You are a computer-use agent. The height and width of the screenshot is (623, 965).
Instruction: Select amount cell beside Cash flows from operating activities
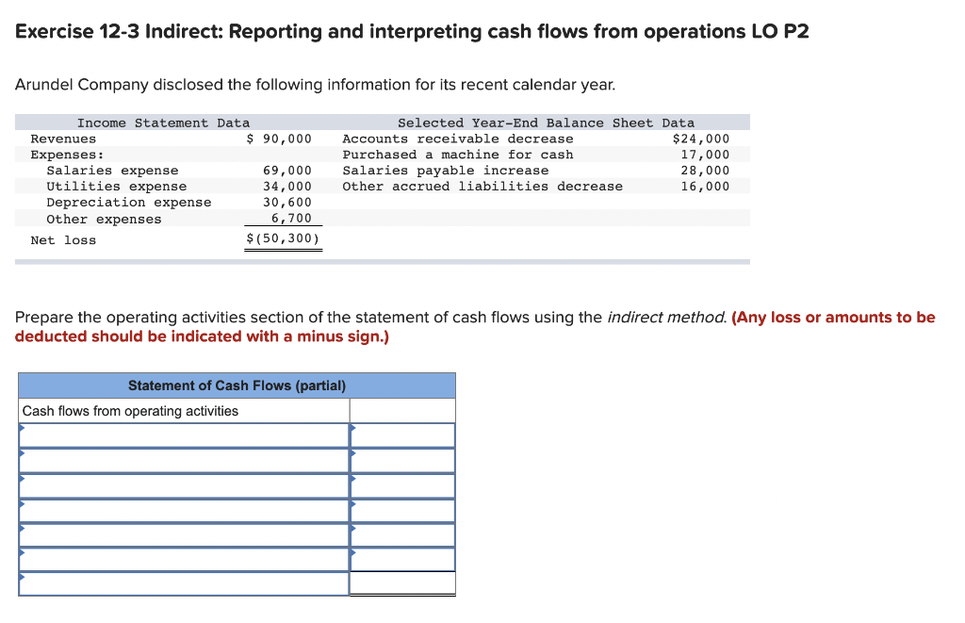(402, 411)
